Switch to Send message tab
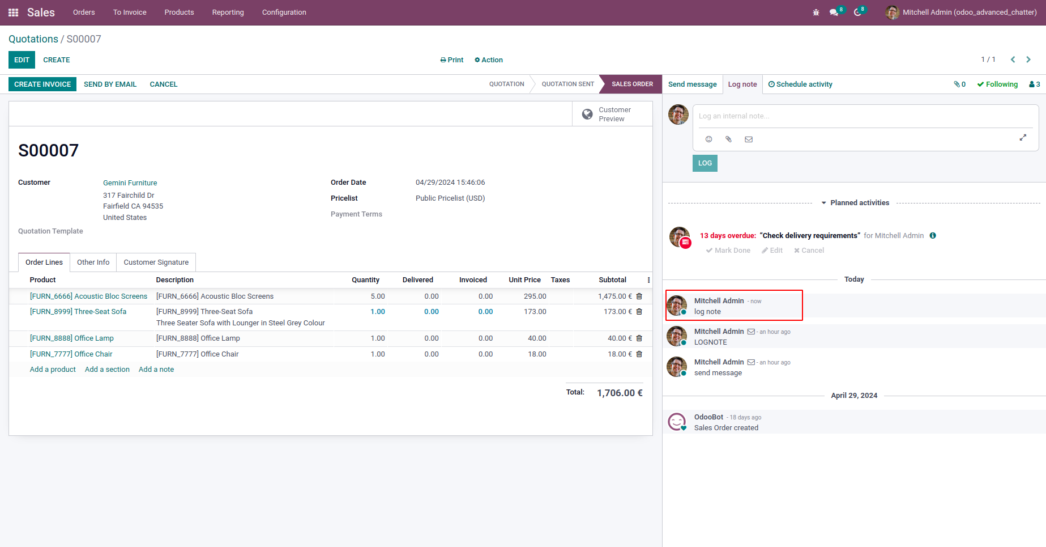The width and height of the screenshot is (1046, 547). pyautogui.click(x=693, y=84)
